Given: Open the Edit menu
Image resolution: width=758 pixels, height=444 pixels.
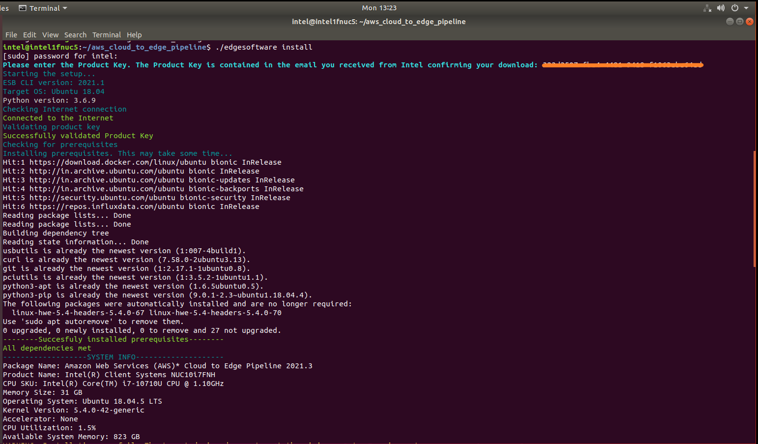Looking at the screenshot, I should pos(29,35).
